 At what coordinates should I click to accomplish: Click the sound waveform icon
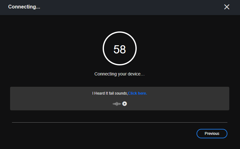click(117, 104)
